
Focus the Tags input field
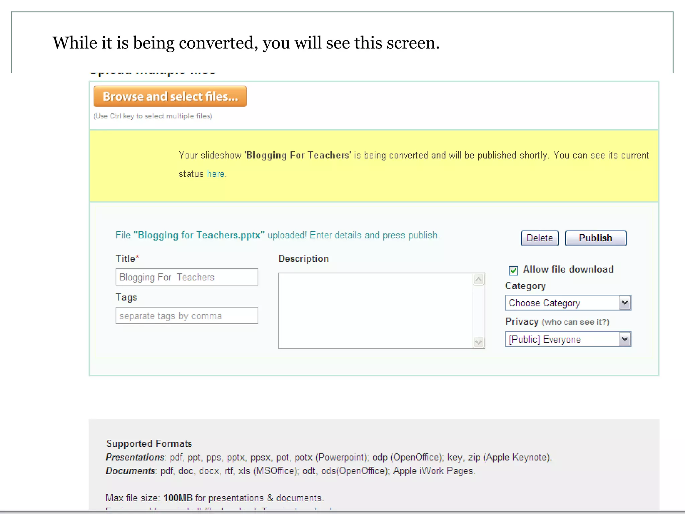(x=187, y=316)
